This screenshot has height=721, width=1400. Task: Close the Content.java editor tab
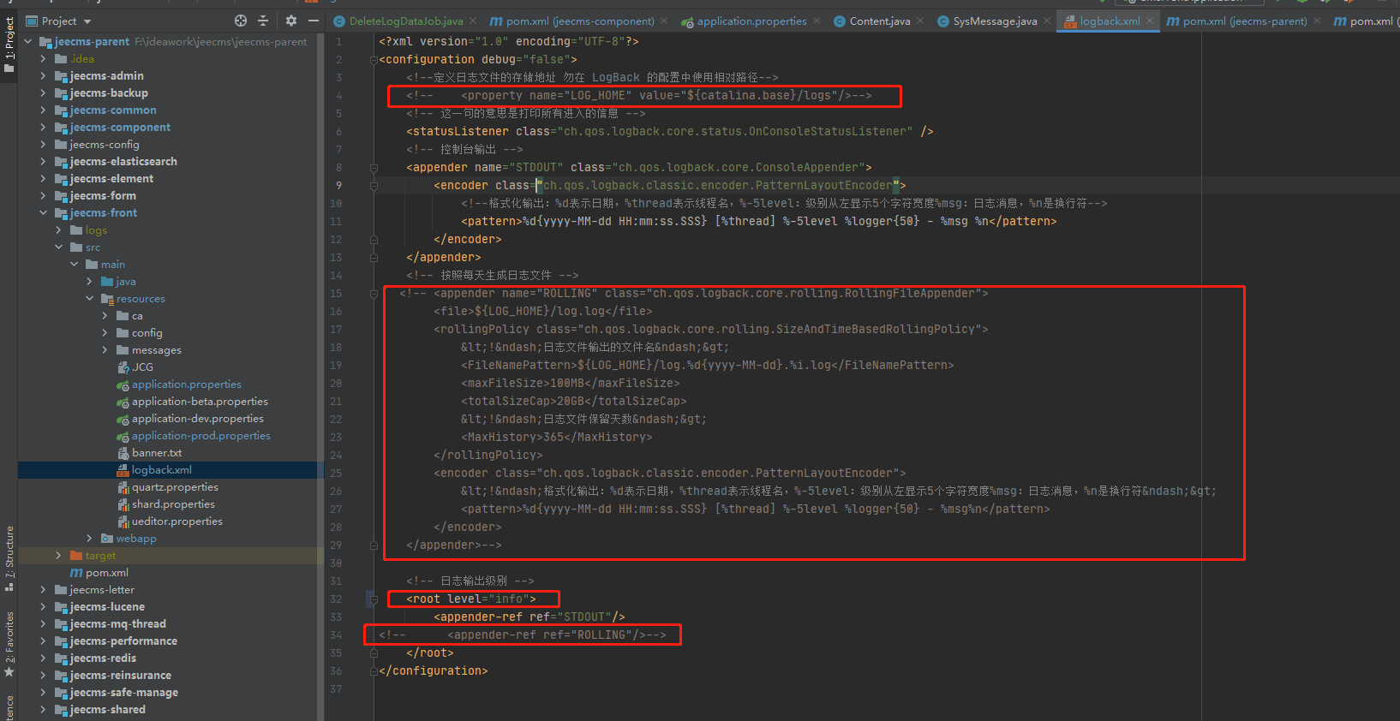click(920, 21)
